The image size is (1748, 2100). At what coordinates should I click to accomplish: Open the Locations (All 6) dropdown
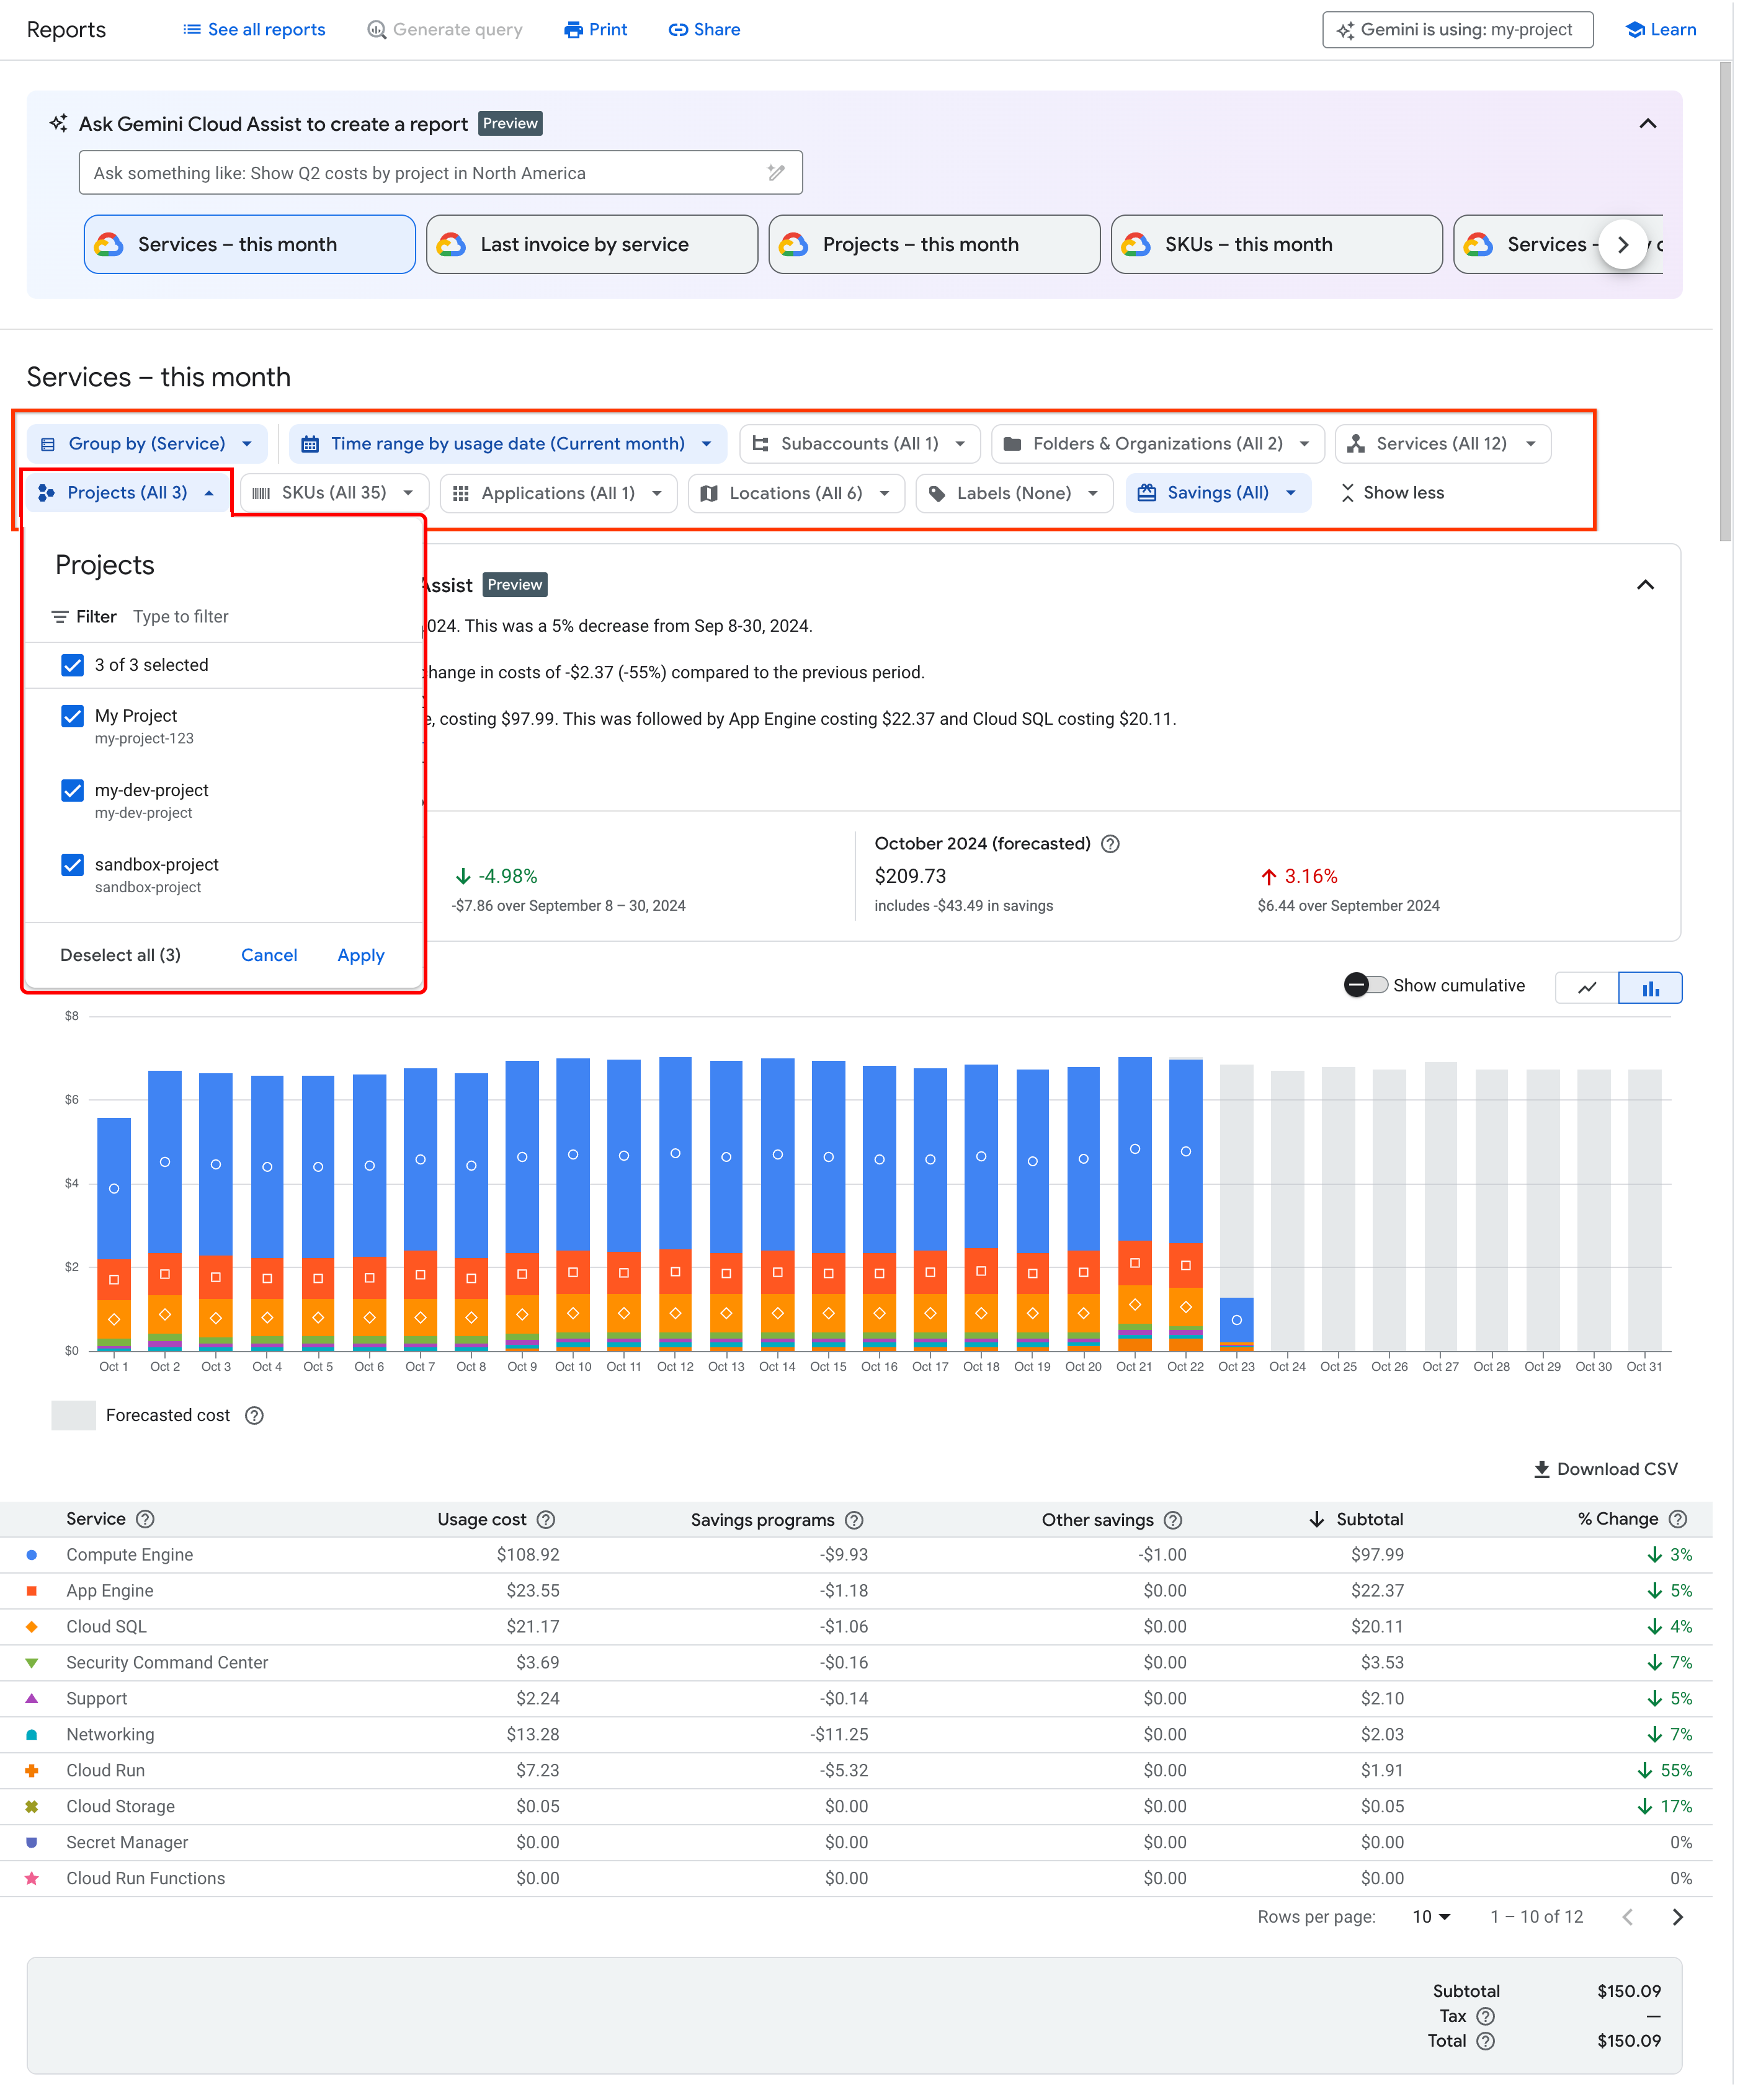(x=796, y=493)
